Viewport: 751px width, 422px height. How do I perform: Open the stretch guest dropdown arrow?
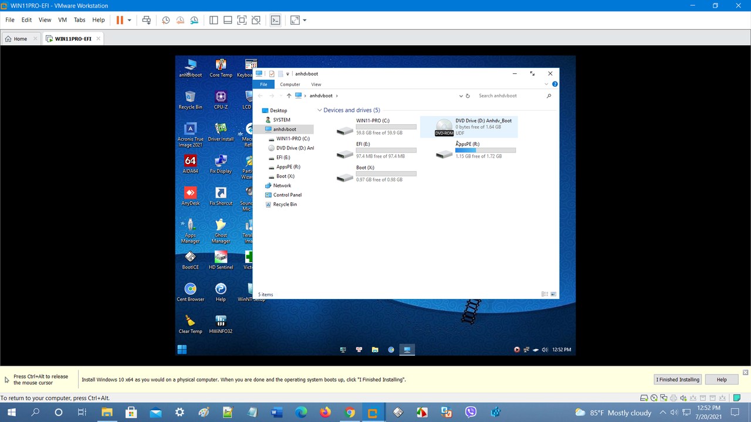[305, 20]
